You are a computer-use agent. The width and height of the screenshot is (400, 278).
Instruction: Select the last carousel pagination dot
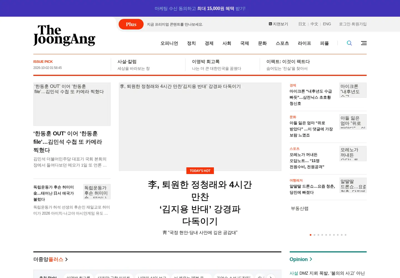[346, 235]
